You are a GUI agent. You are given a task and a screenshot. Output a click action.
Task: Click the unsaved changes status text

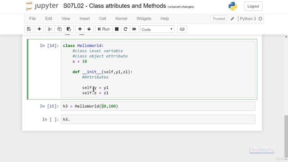(181, 7)
